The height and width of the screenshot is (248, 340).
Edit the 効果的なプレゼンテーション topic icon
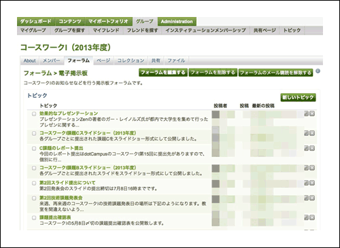[x=307, y=113]
